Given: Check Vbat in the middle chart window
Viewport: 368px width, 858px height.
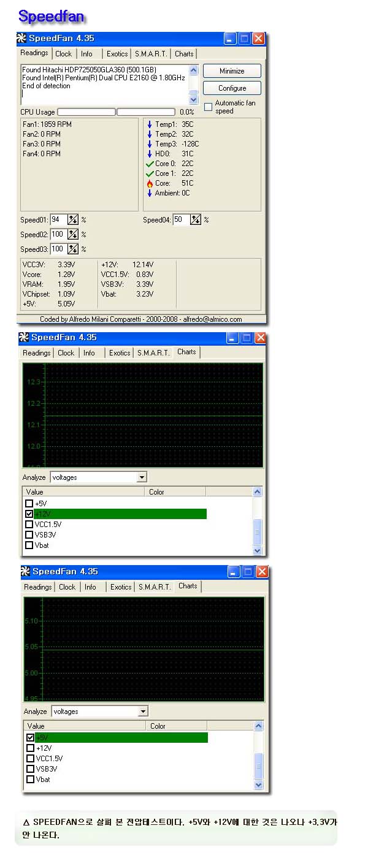Looking at the screenshot, I should coord(29,545).
